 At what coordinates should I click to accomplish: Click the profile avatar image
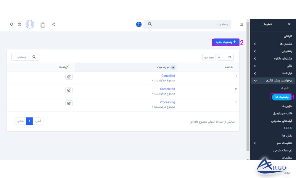[30, 24]
